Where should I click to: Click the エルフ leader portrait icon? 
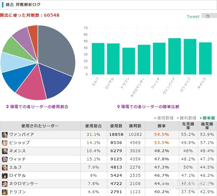[x=5, y=168]
